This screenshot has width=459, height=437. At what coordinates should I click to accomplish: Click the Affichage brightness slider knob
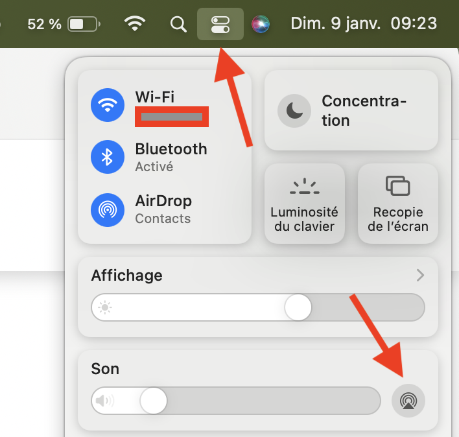[298, 307]
